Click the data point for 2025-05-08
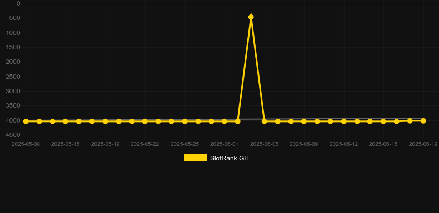Viewport: 439px width, 213px height. 26,121
